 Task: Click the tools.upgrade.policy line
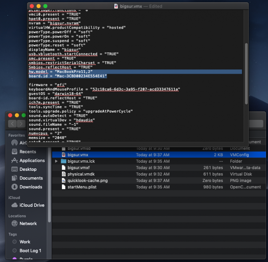pos(81,111)
